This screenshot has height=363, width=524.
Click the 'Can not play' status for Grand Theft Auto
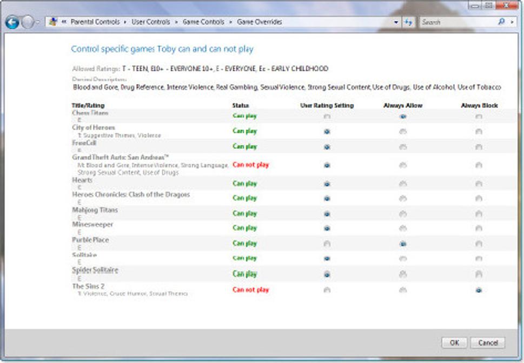pyautogui.click(x=250, y=165)
